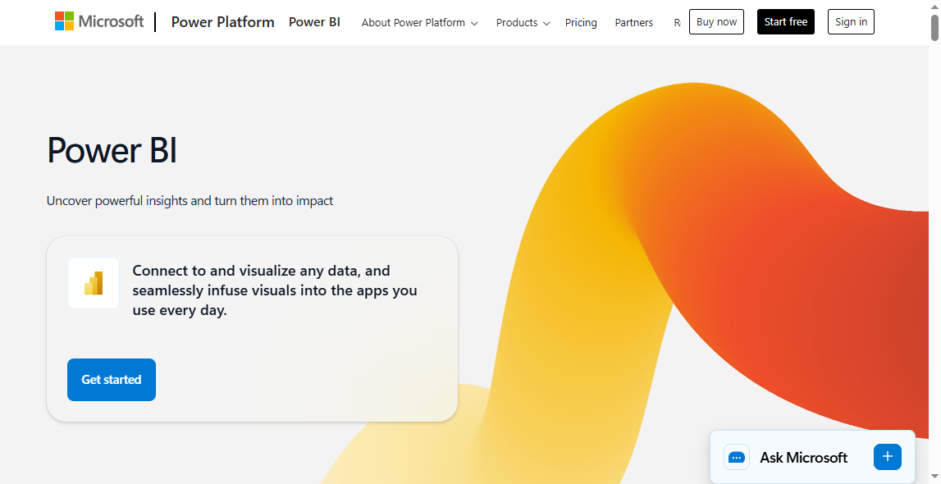This screenshot has width=941, height=484.
Task: Click the Power BI bar chart icon
Action: coord(94,283)
